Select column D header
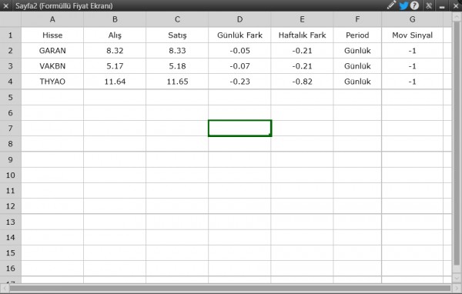The height and width of the screenshot is (294, 462). point(239,19)
